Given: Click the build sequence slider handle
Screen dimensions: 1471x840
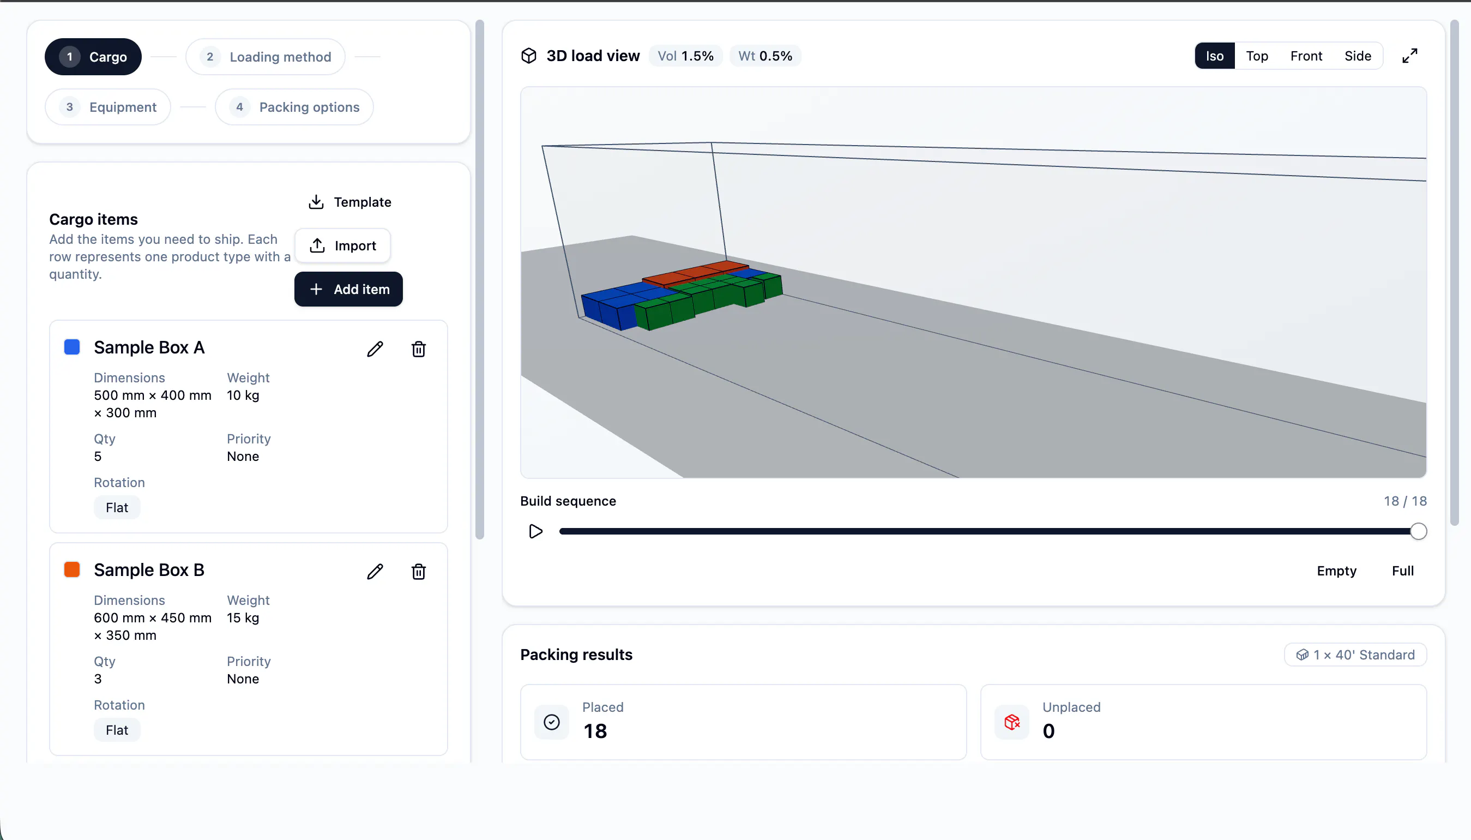Looking at the screenshot, I should 1419,531.
